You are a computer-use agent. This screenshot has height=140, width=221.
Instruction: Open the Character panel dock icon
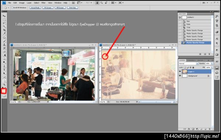pos(217,39)
